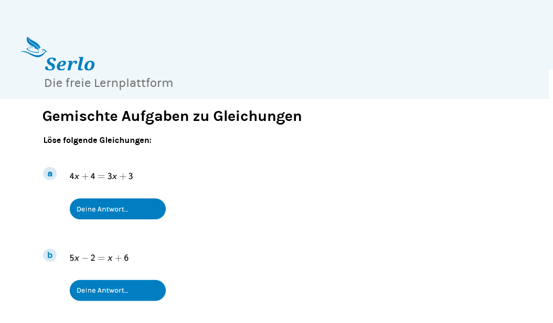Screen dimensions: 553x323
Task: Click the Serlo bird logo icon
Action: tap(34, 47)
